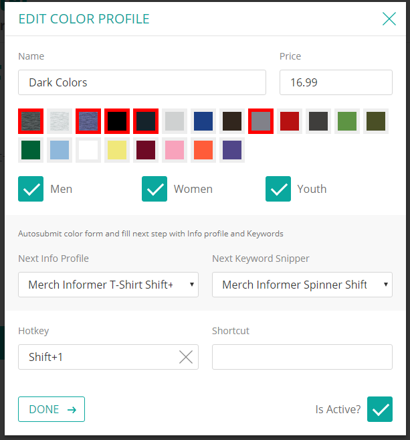The image size is (410, 440).
Task: Select the pink color swatch
Action: [175, 150]
